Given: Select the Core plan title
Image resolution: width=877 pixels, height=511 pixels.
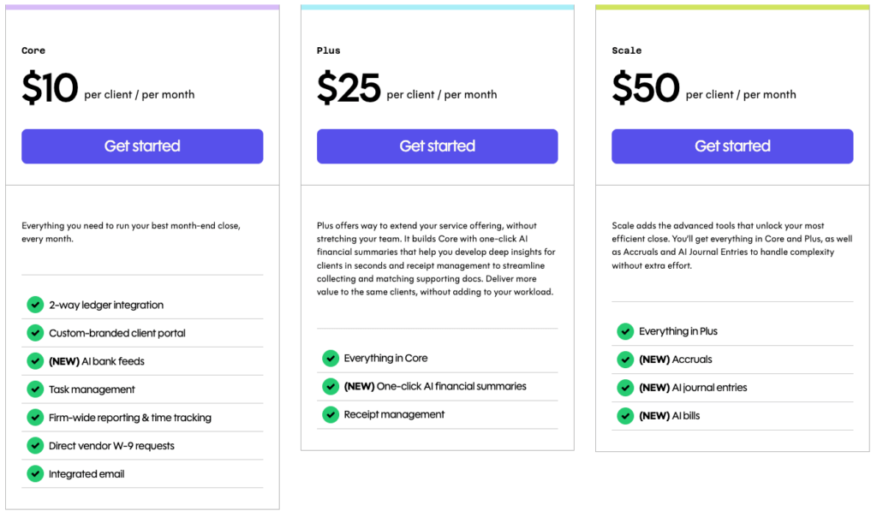Looking at the screenshot, I should click(x=33, y=51).
